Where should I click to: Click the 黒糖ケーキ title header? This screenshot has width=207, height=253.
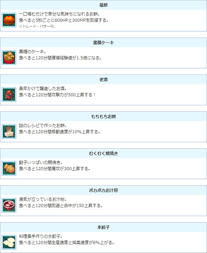(103, 43)
